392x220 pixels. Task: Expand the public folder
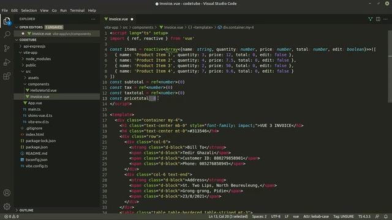[x=31, y=65]
